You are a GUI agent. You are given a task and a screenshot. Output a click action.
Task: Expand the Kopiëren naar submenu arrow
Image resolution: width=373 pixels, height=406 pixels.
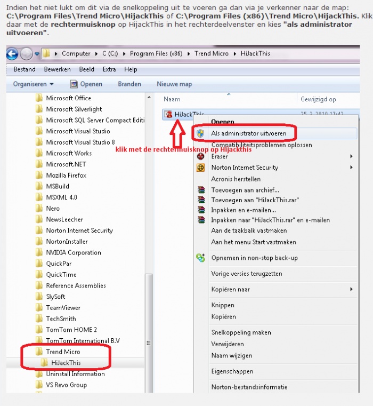pos(351,289)
